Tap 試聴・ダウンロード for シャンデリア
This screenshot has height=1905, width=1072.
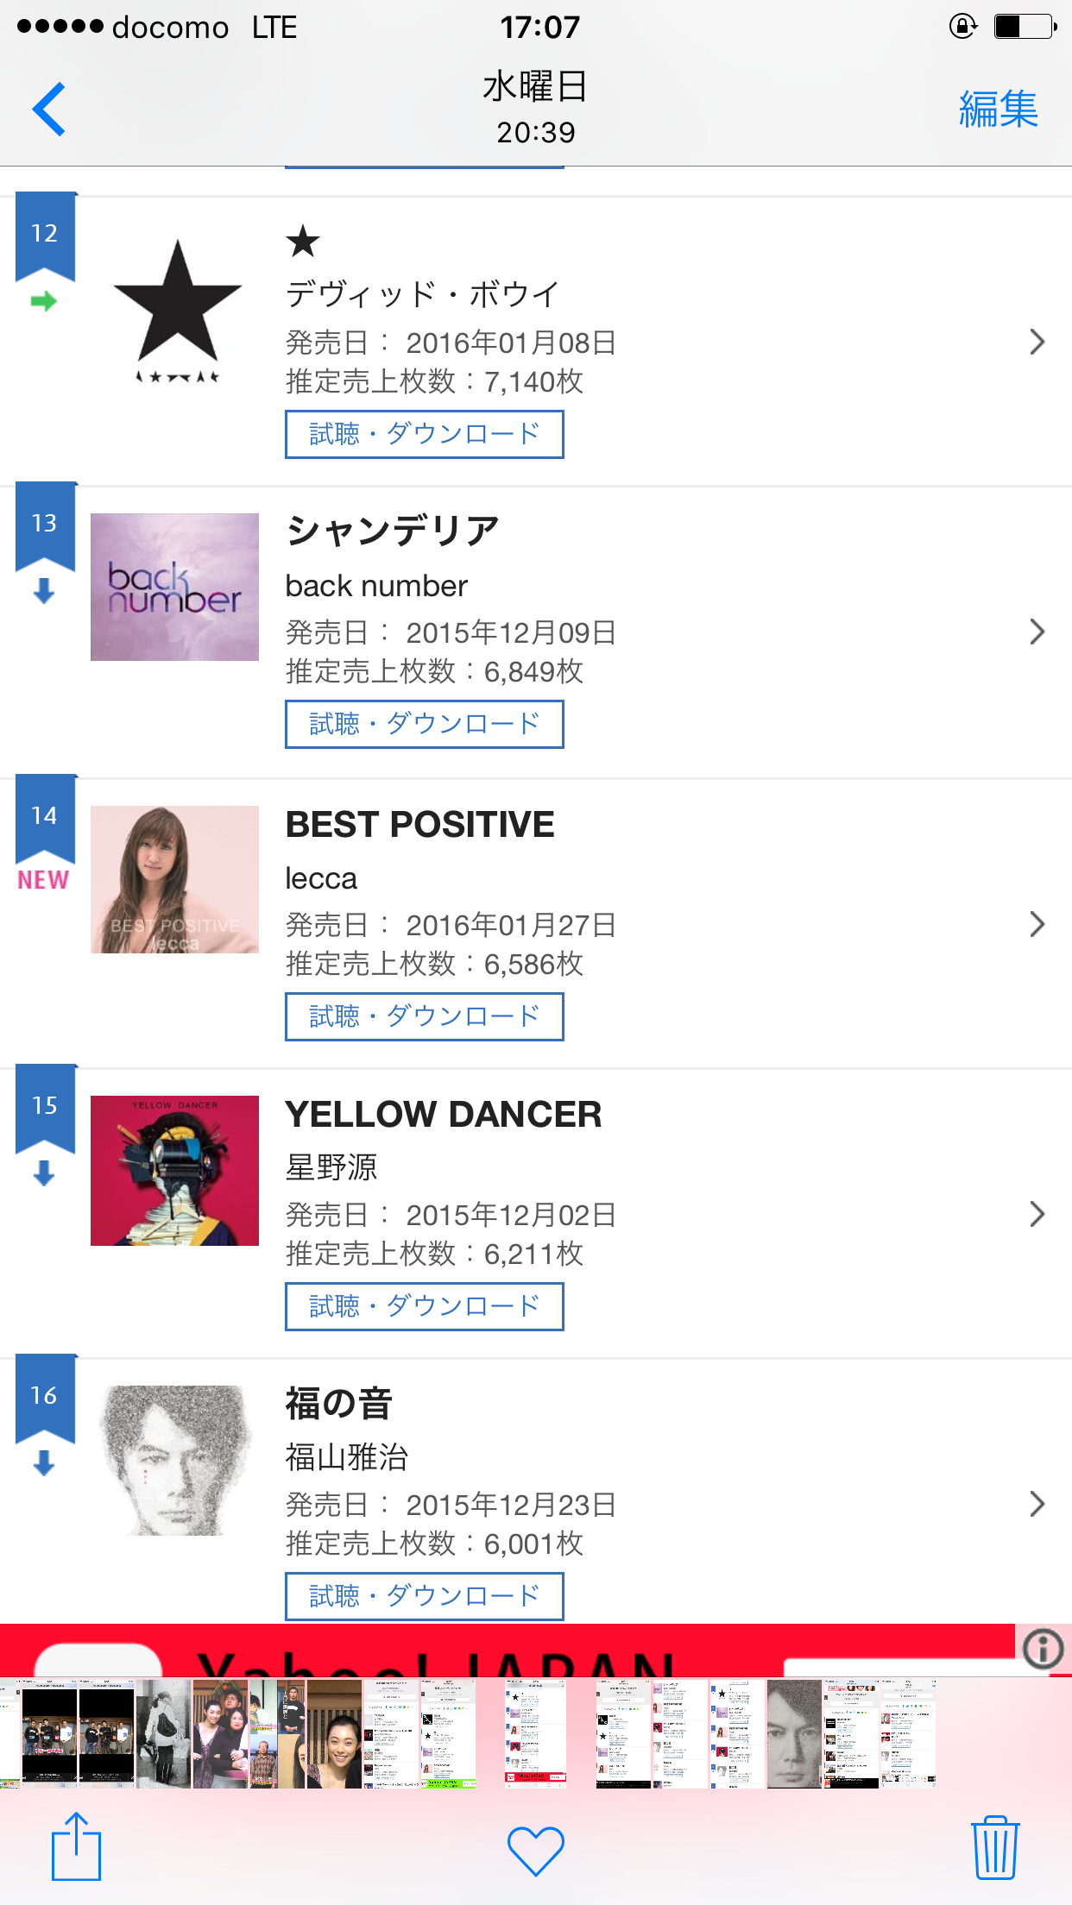pyautogui.click(x=424, y=724)
